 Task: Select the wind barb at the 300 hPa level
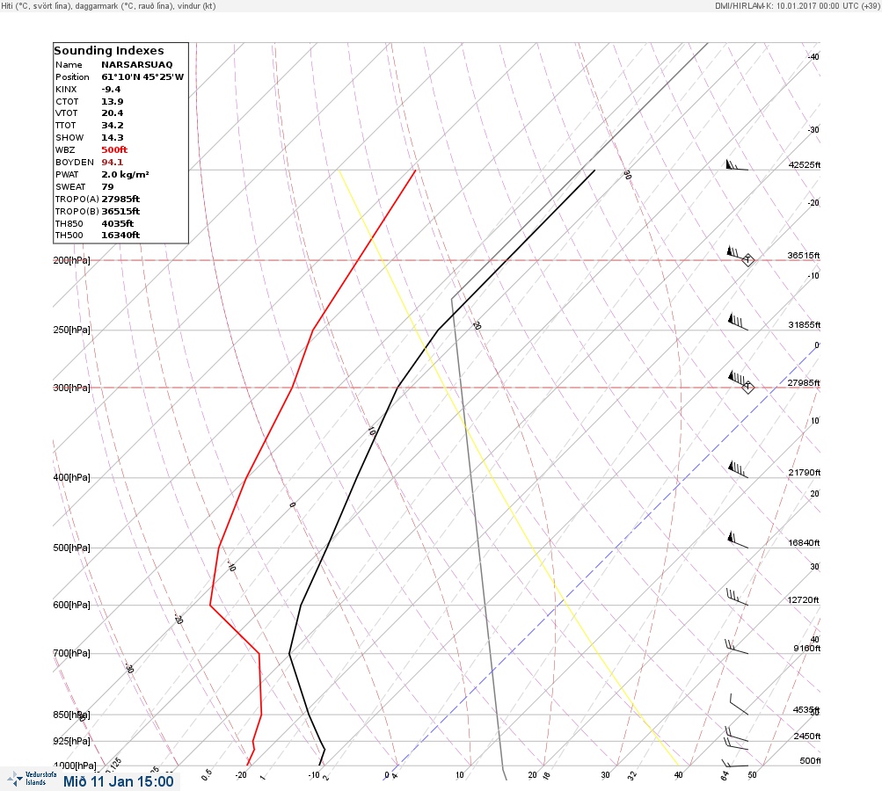coord(738,379)
